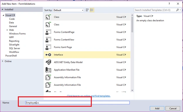Select the PowerShell category
This screenshot has height=112, width=183.
click(x=11, y=56)
